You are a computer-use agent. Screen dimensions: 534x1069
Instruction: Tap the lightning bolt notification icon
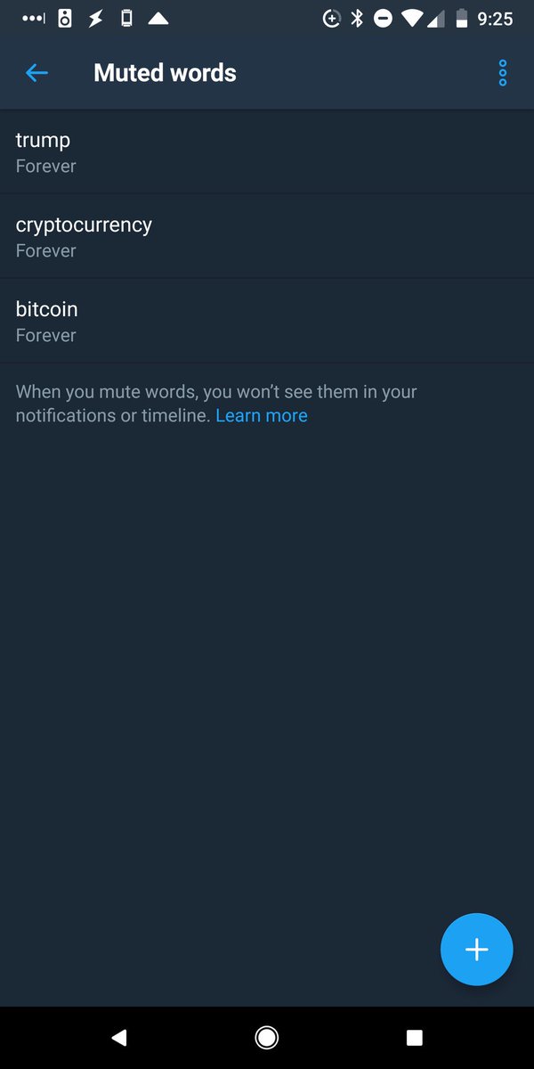pos(95,18)
